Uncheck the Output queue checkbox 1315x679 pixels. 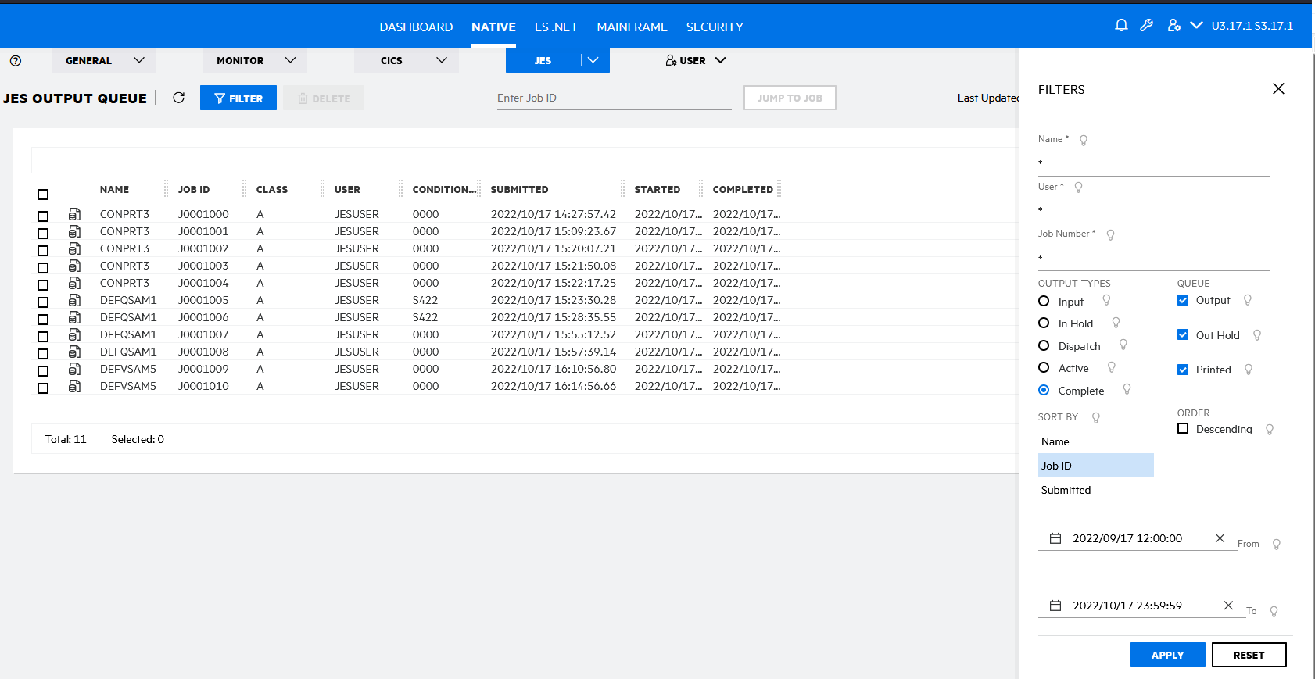1183,300
